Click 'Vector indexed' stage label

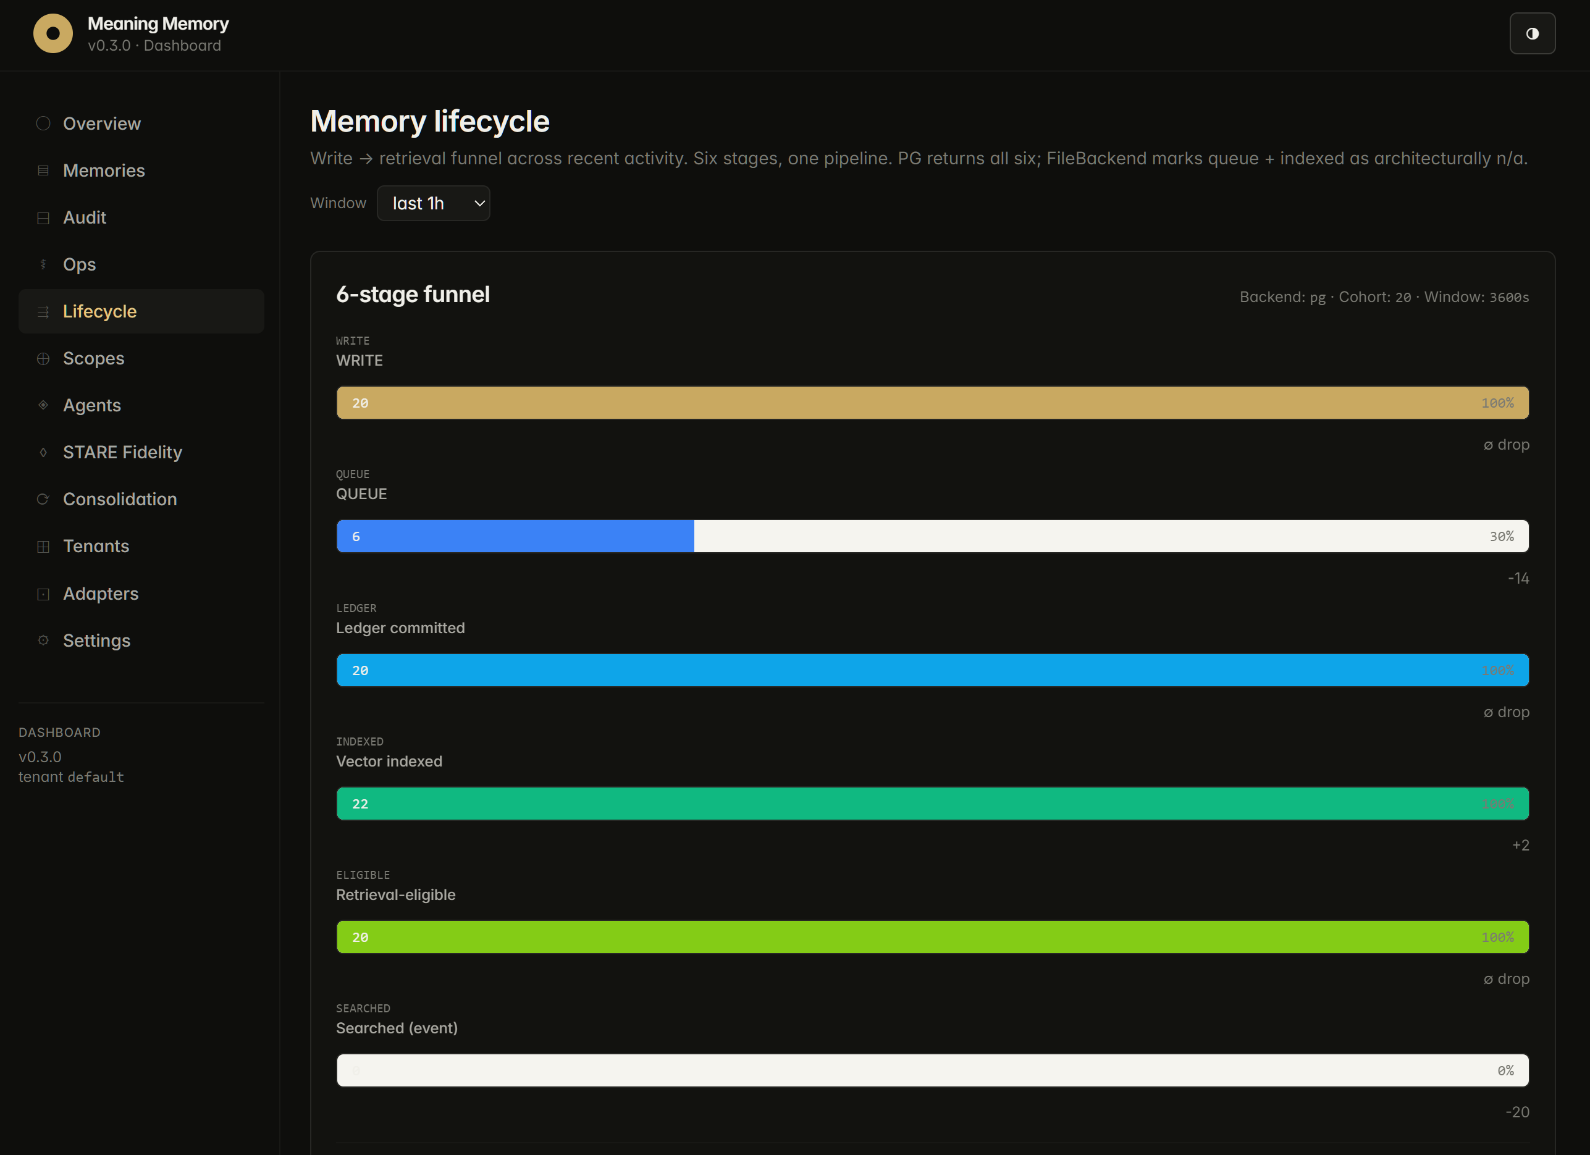click(x=389, y=761)
